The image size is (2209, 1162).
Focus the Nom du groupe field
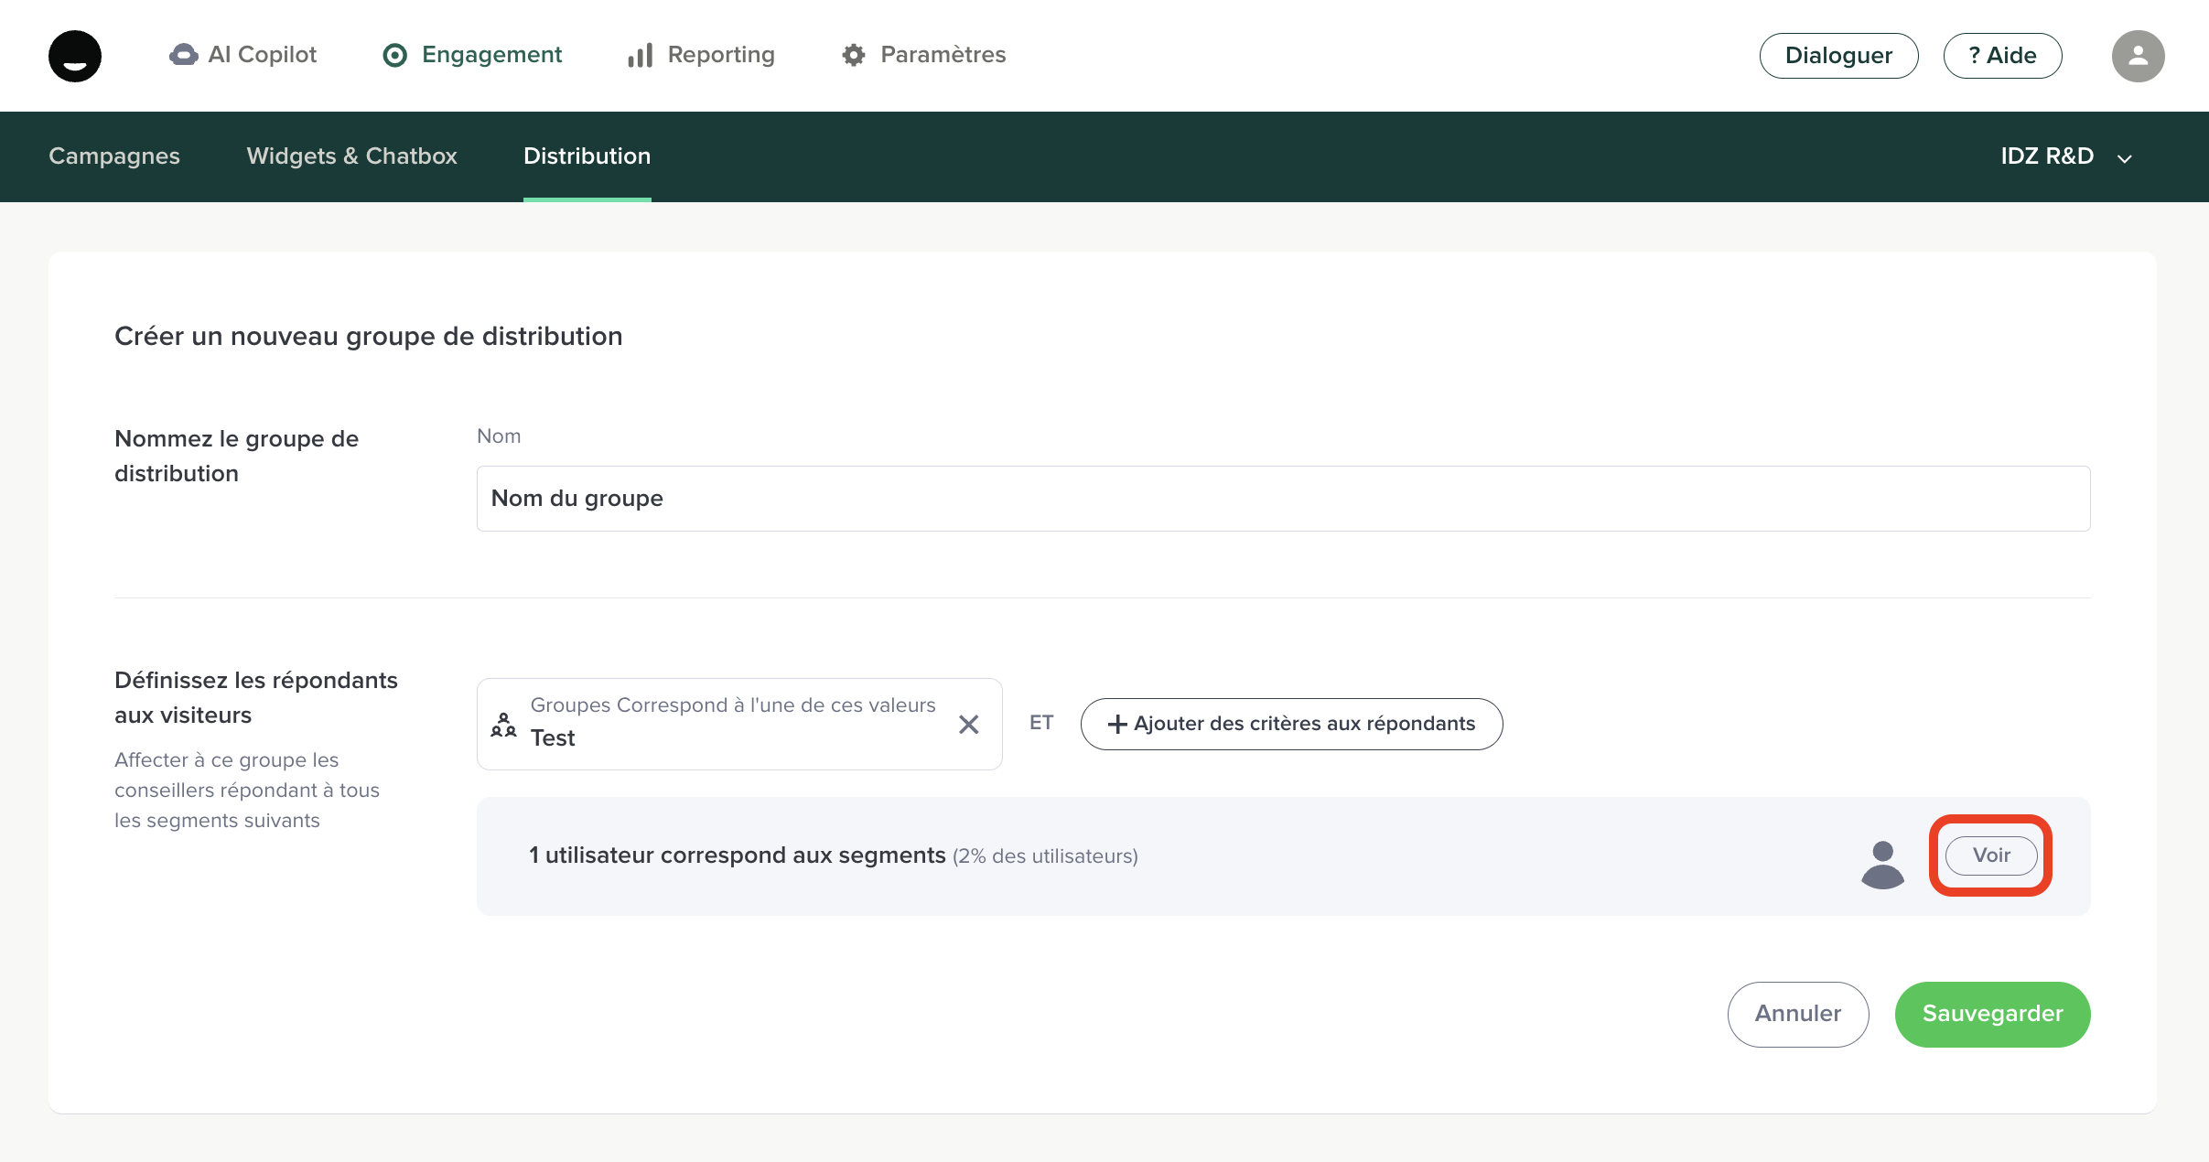pyautogui.click(x=1283, y=499)
